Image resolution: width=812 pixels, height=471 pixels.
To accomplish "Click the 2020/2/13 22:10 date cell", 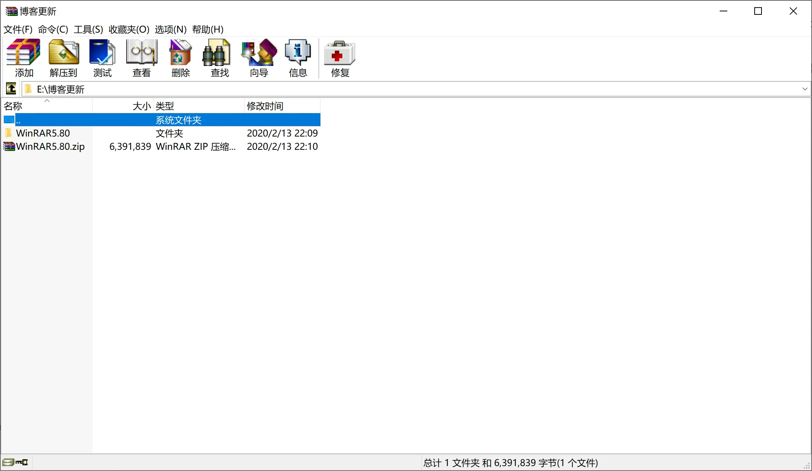I will click(282, 146).
